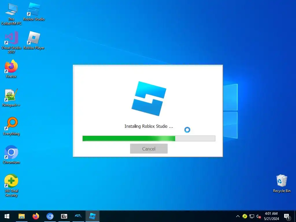
Task: Select the Recycle Bin desktop icon
Action: [x=282, y=184]
